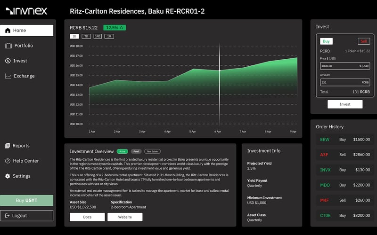Select the CTOE Buy $3200.00 order
Image resolution: width=377 pixels, height=235 pixels.
(x=345, y=216)
